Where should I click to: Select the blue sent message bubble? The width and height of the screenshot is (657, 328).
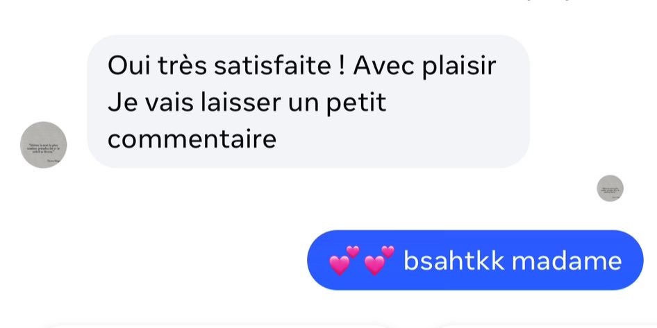tap(475, 261)
